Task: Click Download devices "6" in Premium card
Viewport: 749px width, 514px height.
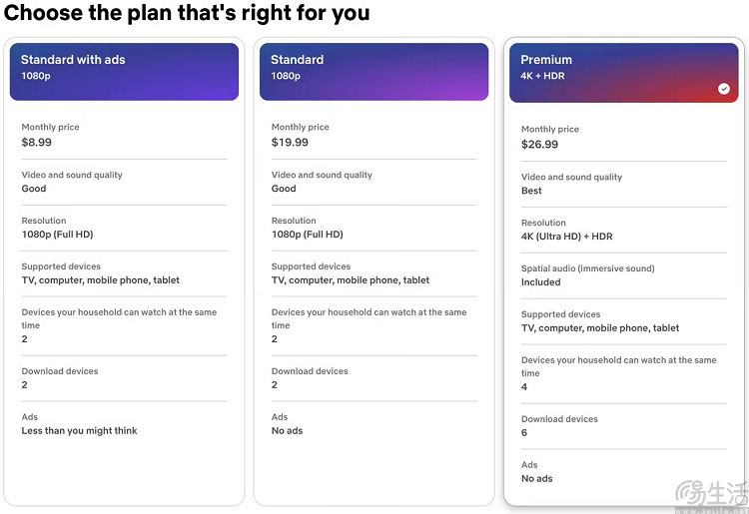Action: coord(524,433)
